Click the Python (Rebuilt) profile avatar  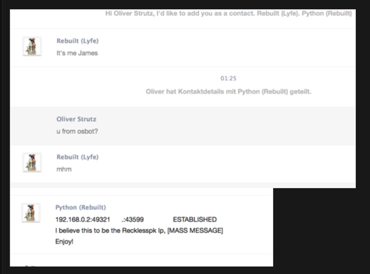click(x=31, y=213)
